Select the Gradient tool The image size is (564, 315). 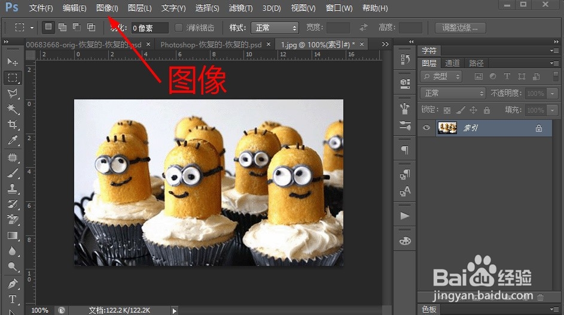click(x=13, y=235)
